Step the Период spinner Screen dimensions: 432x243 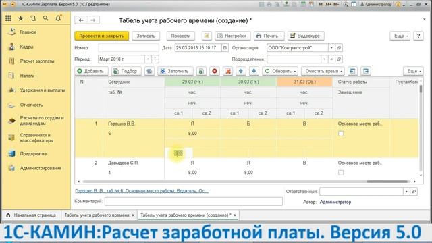pos(155,59)
